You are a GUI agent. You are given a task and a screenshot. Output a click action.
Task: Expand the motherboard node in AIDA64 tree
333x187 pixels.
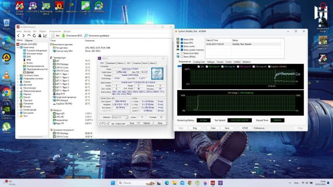coord(18,75)
